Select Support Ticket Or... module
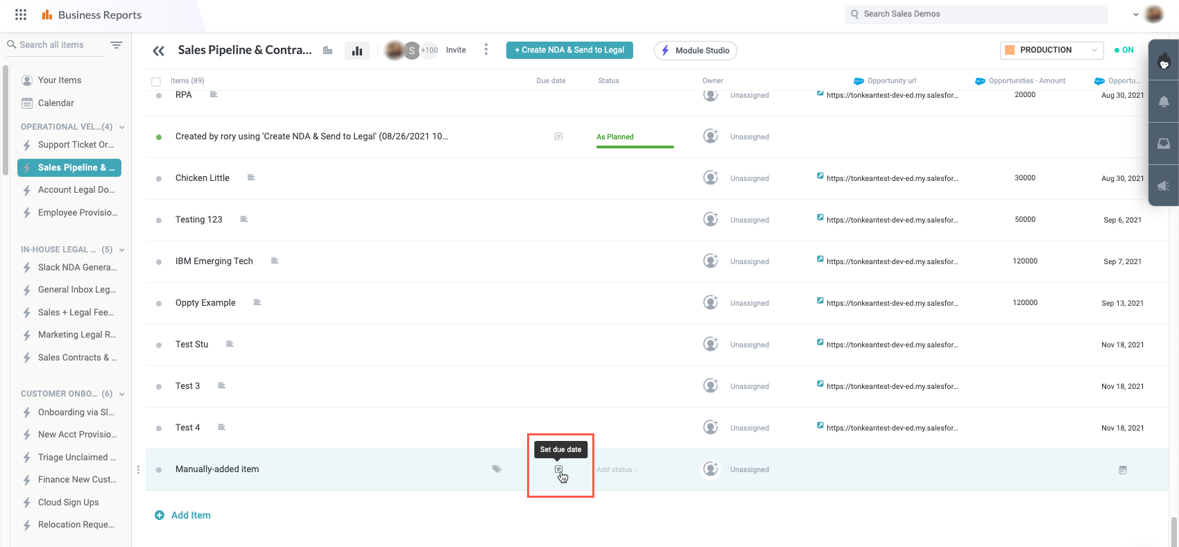Image resolution: width=1179 pixels, height=547 pixels. pos(76,145)
